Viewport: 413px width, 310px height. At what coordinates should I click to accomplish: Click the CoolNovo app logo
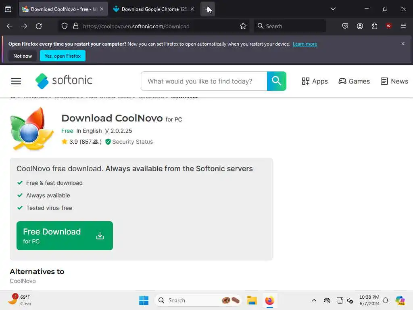(x=32, y=129)
